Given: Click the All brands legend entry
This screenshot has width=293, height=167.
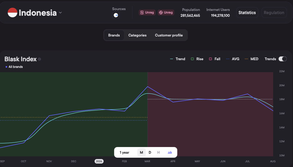Looking at the screenshot, I should coord(14,67).
